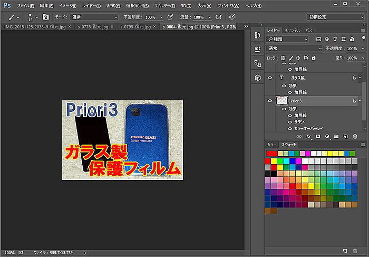Delete layer trash icon in Layers panel
Screen dimensions: 369x257
click(x=355, y=136)
